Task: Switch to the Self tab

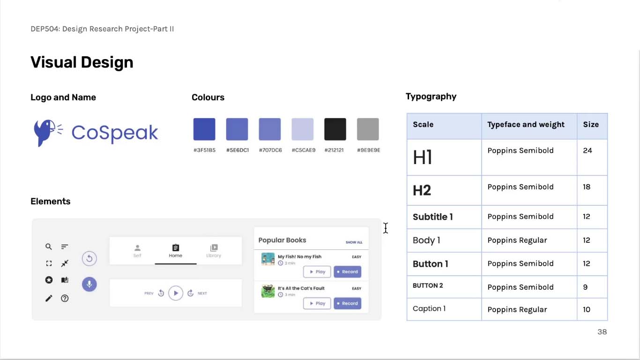Action: [137, 250]
